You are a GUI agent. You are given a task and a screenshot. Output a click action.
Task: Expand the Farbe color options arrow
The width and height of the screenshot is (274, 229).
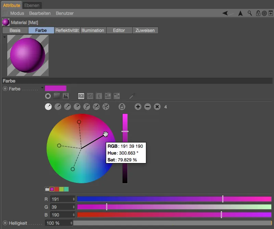pos(42,87)
